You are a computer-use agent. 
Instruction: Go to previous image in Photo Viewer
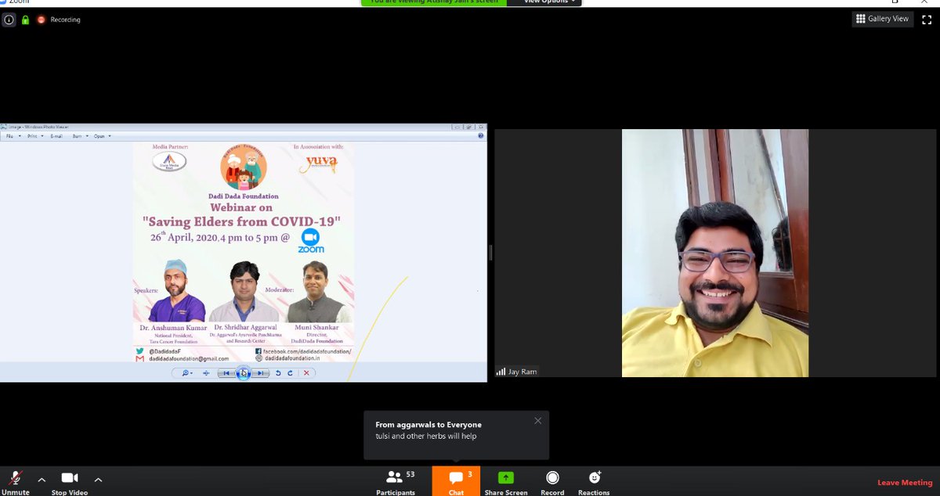226,373
